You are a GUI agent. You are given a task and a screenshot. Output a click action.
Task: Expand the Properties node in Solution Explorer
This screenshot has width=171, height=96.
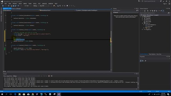point(142,18)
